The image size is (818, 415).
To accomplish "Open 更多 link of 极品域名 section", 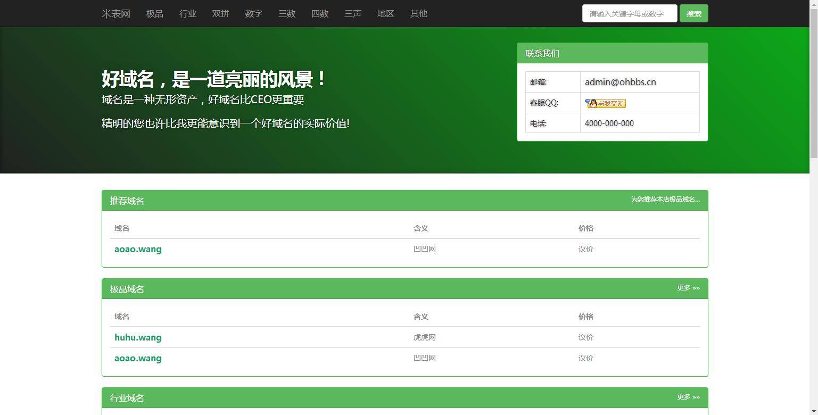I will [688, 287].
